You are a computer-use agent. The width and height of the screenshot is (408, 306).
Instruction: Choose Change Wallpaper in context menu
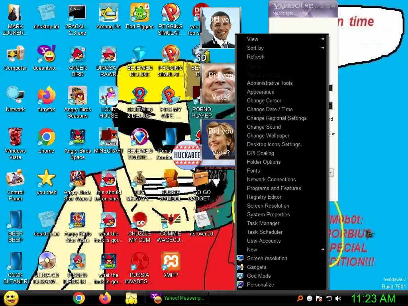tap(282, 135)
